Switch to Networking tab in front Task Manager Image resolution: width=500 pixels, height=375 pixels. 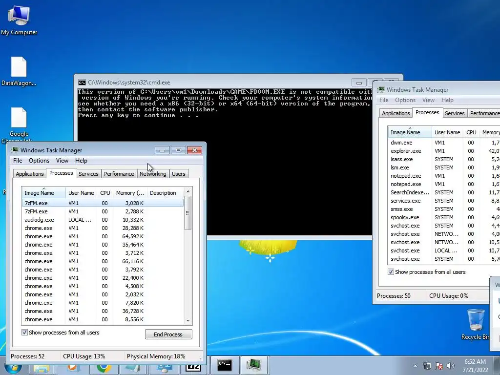click(x=153, y=174)
